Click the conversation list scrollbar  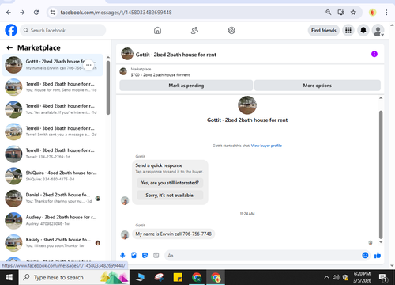coord(108,88)
